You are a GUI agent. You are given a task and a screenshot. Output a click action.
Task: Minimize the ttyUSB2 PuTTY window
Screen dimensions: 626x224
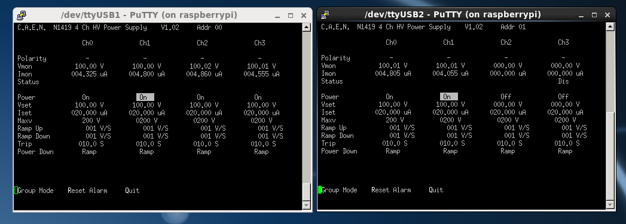coord(581,15)
